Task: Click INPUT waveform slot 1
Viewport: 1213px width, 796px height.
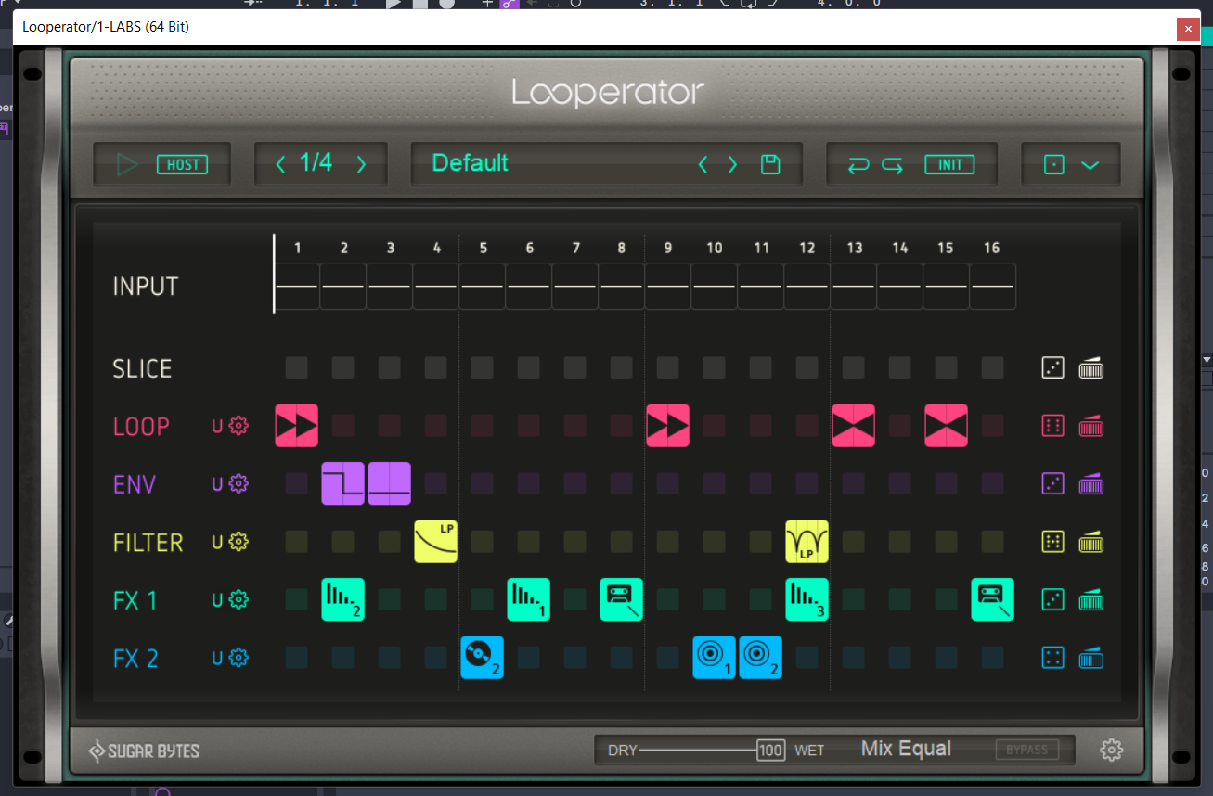Action: tap(297, 287)
